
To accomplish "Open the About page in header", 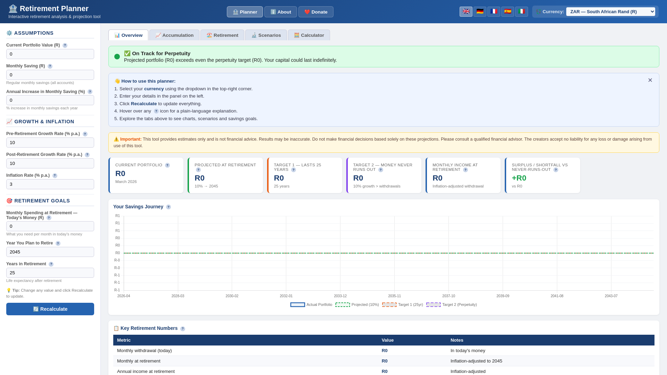I will (x=281, y=12).
